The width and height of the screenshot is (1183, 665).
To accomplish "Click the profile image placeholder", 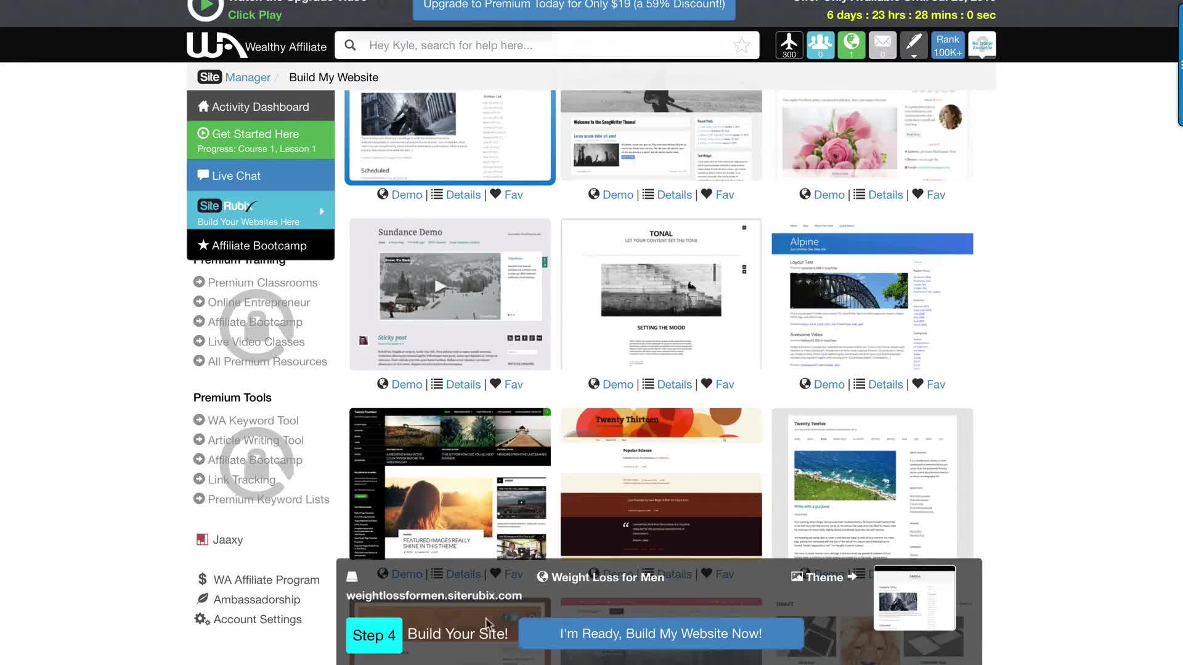I will [982, 45].
